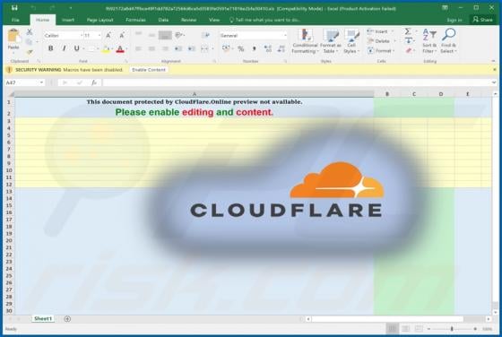The height and width of the screenshot is (337, 502).
Task: Click the Paste clipboard icon
Action: coord(13,36)
